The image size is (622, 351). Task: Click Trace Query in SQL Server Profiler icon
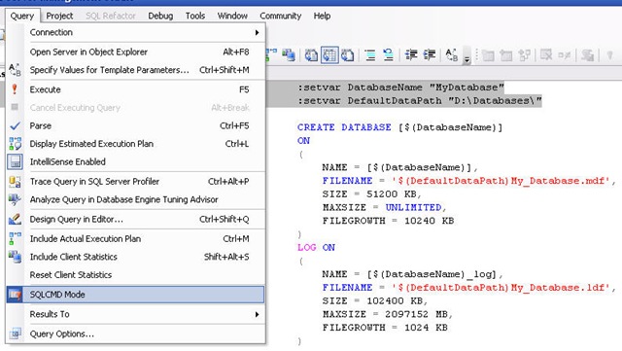pos(16,182)
